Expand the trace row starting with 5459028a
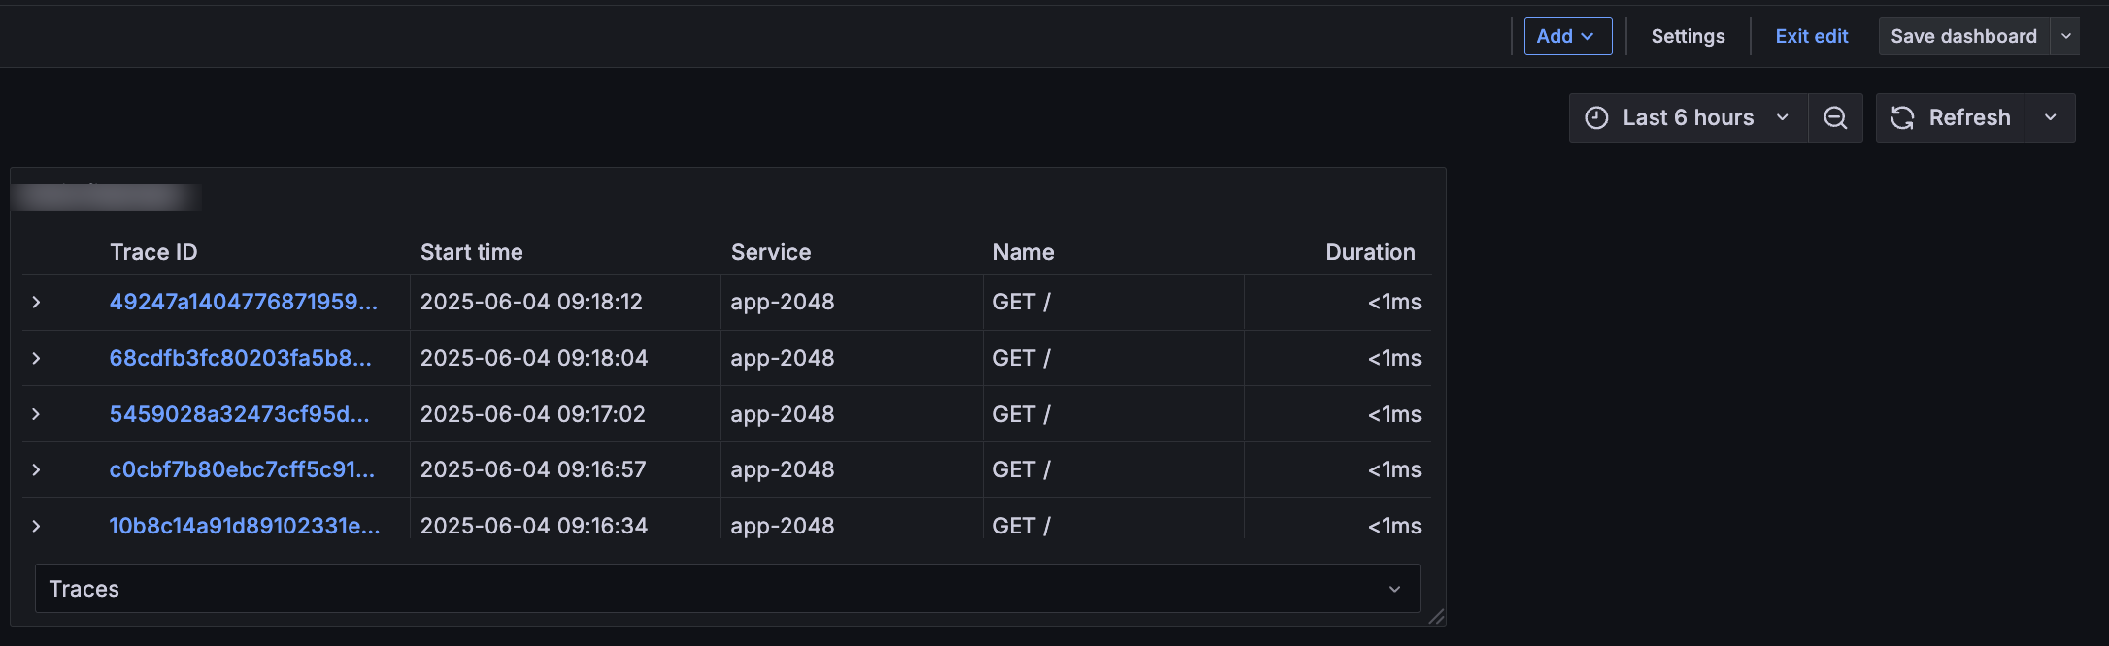Image resolution: width=2109 pixels, height=646 pixels. (x=36, y=414)
